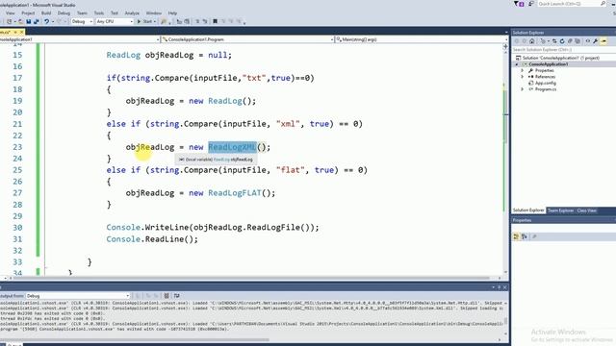616x346 pixels.
Task: Close the Program.cs editor tab
Action: (x=21, y=32)
